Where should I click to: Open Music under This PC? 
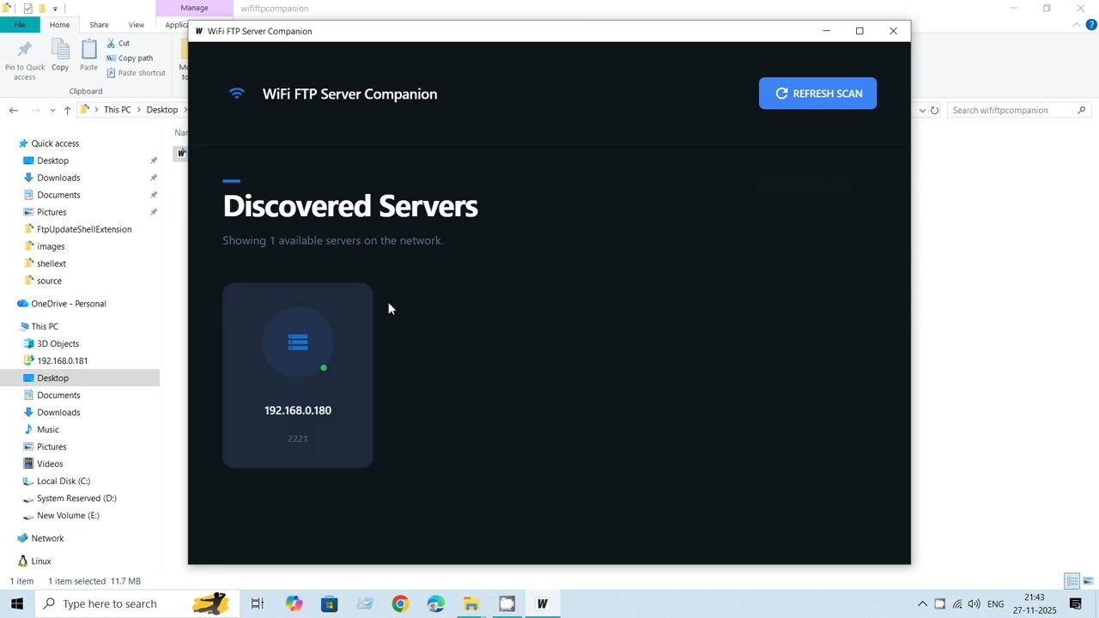pos(48,429)
